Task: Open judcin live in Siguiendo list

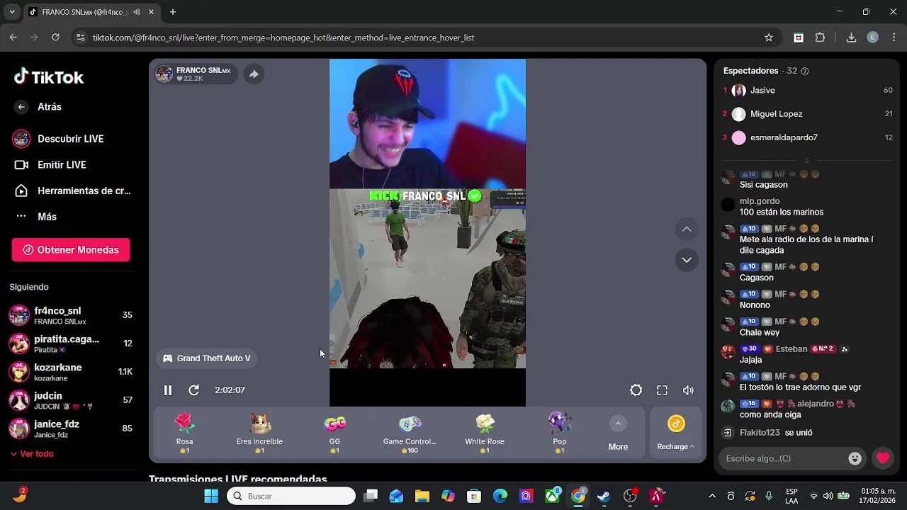Action: pyautogui.click(x=70, y=400)
